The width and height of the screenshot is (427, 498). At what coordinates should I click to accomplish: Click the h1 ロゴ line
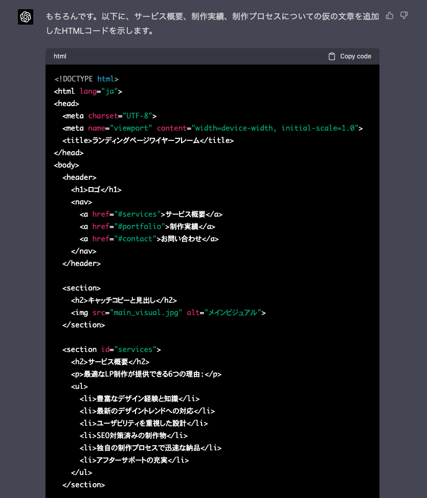click(x=96, y=190)
